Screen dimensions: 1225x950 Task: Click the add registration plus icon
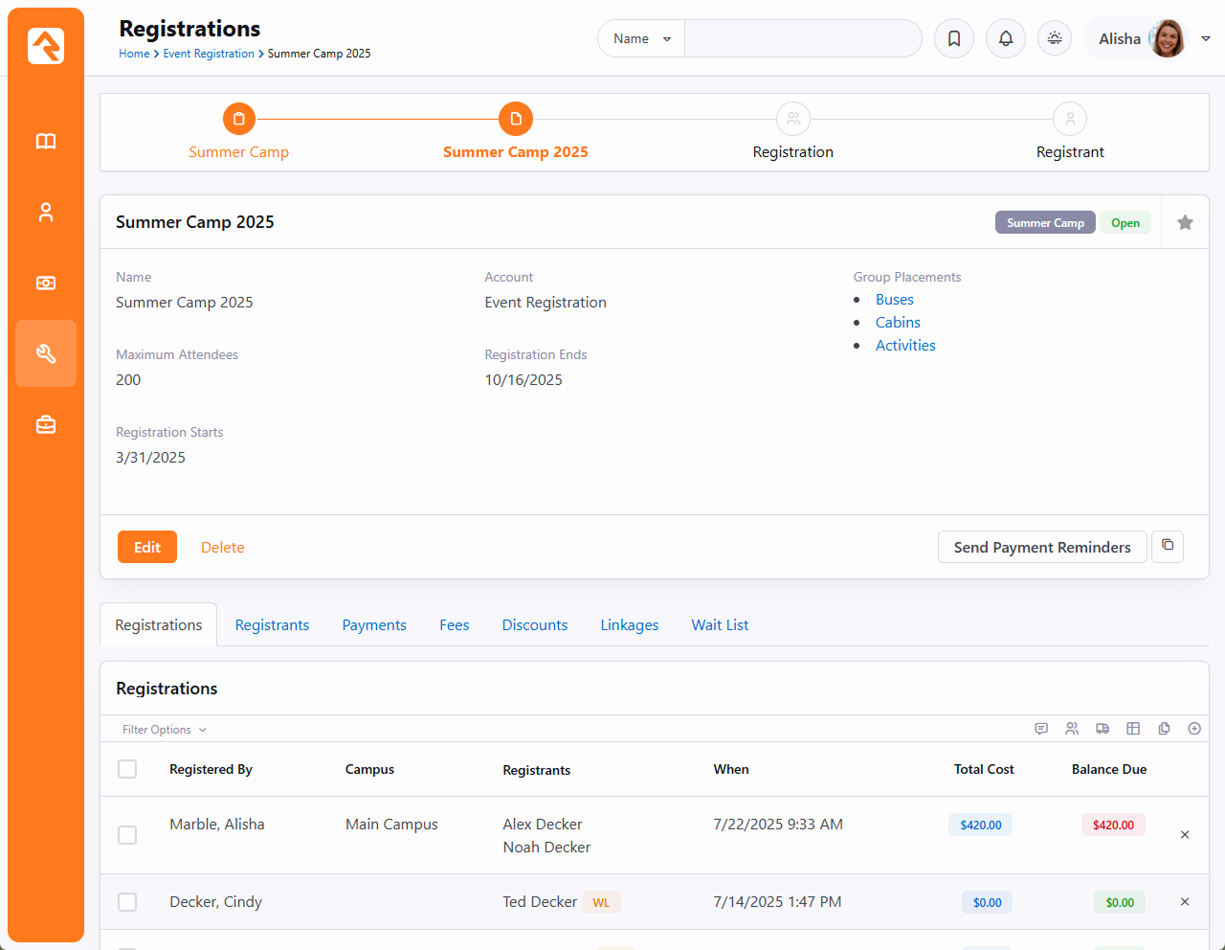1194,729
